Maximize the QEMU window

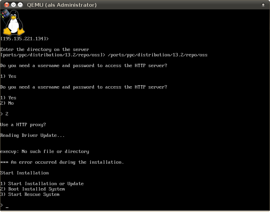point(20,5)
